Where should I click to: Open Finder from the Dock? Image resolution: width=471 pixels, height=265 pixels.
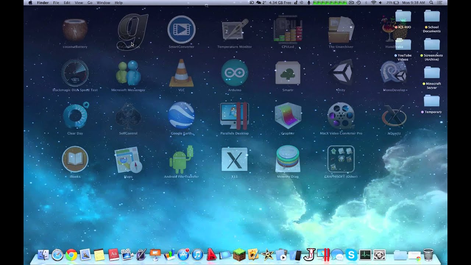(x=43, y=255)
